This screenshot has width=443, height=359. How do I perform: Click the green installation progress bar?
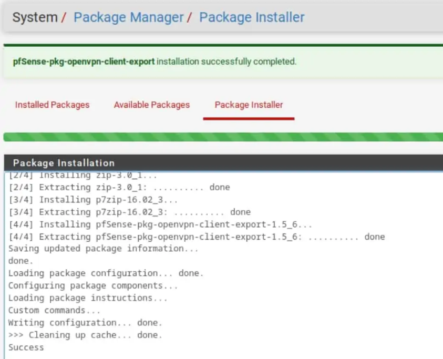coord(223,137)
